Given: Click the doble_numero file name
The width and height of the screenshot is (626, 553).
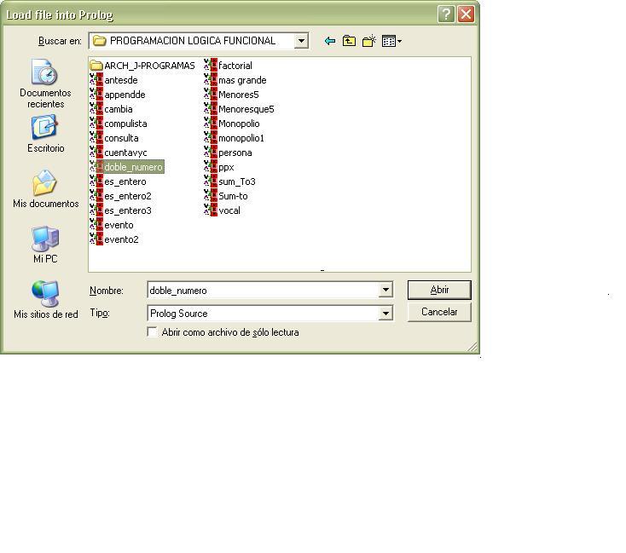Looking at the screenshot, I should pos(133,167).
